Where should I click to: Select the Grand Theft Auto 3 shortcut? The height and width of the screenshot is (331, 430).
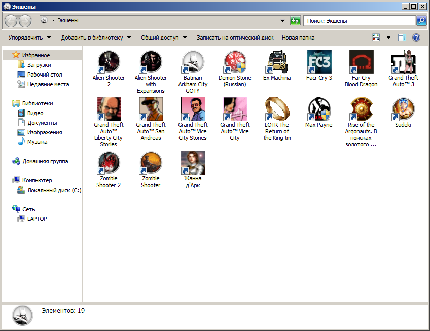tap(404, 62)
